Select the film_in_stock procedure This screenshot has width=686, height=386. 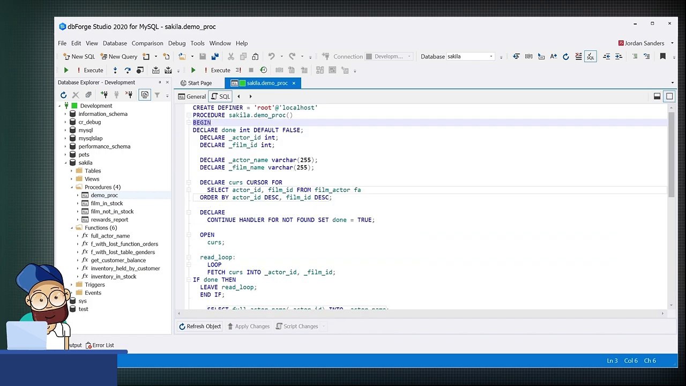click(107, 203)
